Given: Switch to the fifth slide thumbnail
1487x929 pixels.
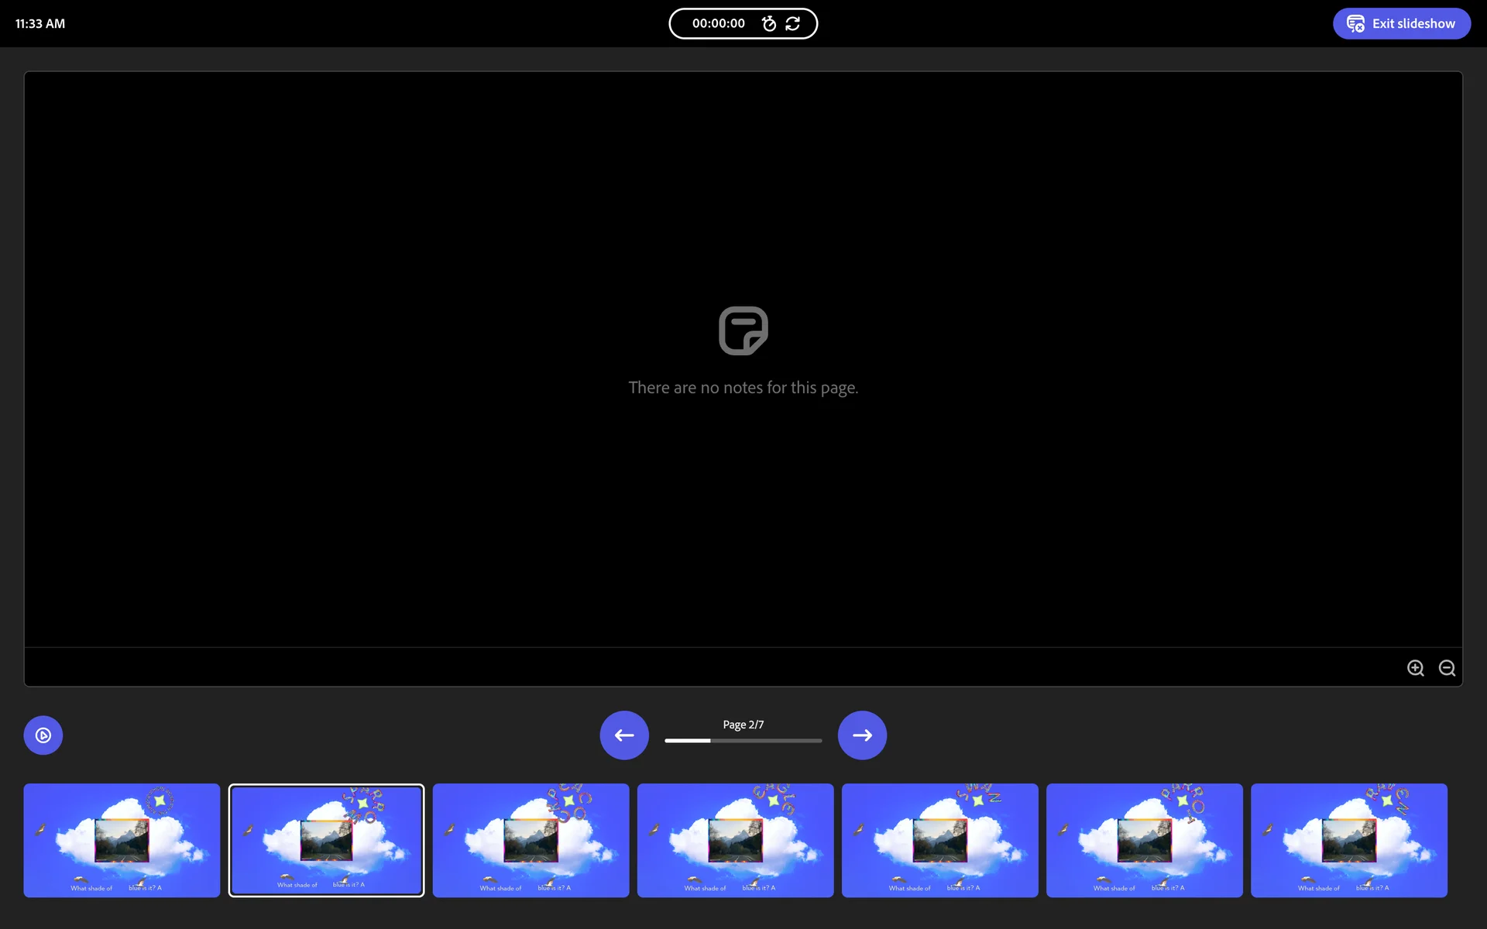Looking at the screenshot, I should click(x=939, y=840).
